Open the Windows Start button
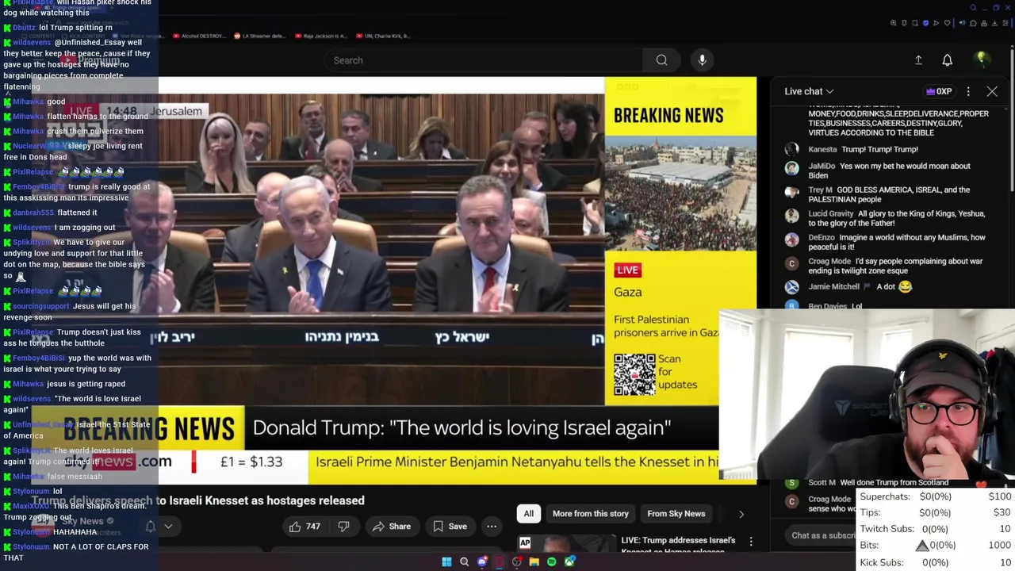Image resolution: width=1015 pixels, height=571 pixels. (446, 561)
